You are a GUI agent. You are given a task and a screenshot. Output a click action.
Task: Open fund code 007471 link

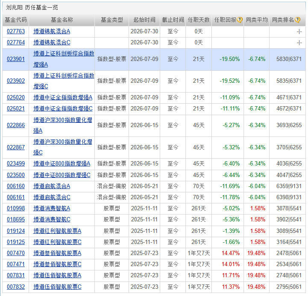point(16,264)
